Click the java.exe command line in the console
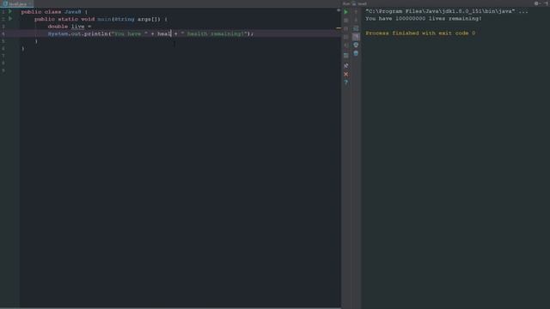 click(x=447, y=11)
